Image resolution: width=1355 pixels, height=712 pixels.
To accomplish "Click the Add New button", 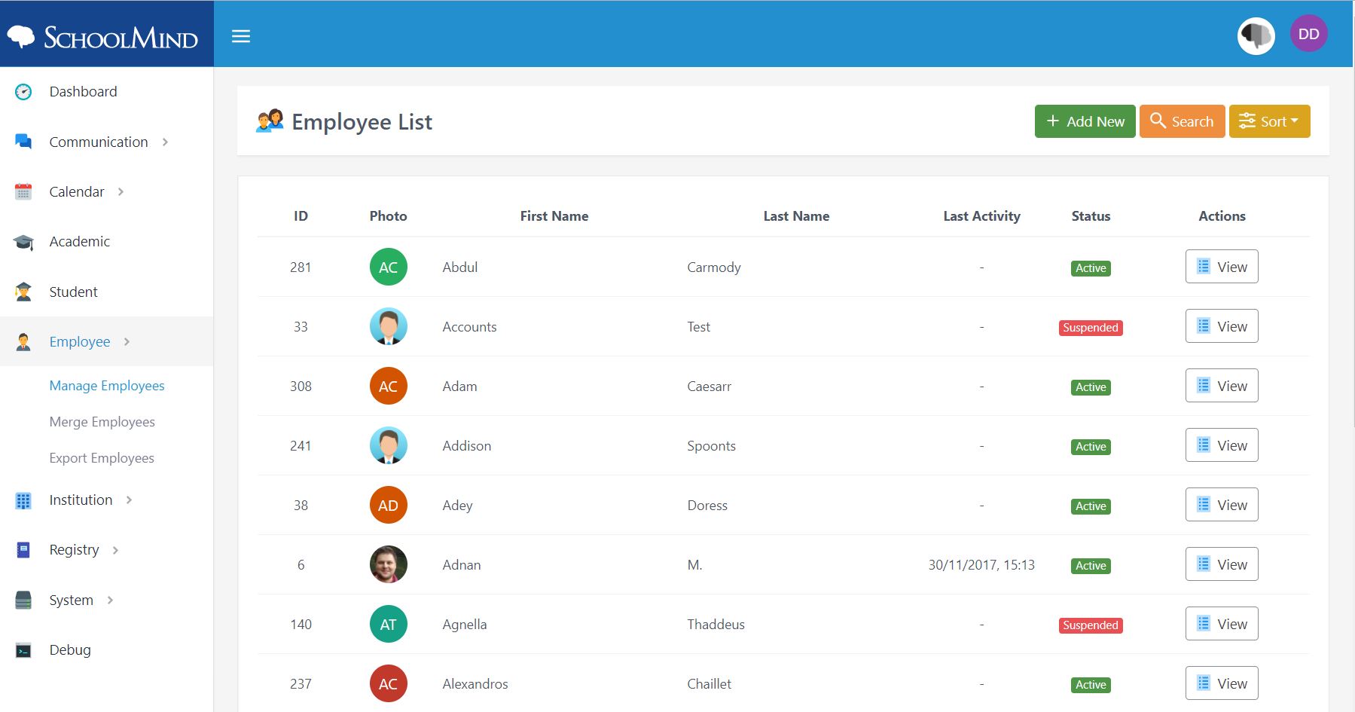I will click(x=1085, y=121).
